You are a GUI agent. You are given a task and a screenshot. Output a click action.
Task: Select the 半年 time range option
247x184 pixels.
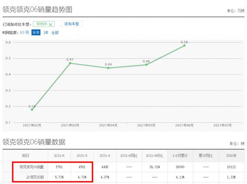coord(36,33)
